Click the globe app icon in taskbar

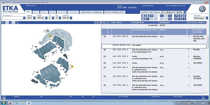(29, 103)
